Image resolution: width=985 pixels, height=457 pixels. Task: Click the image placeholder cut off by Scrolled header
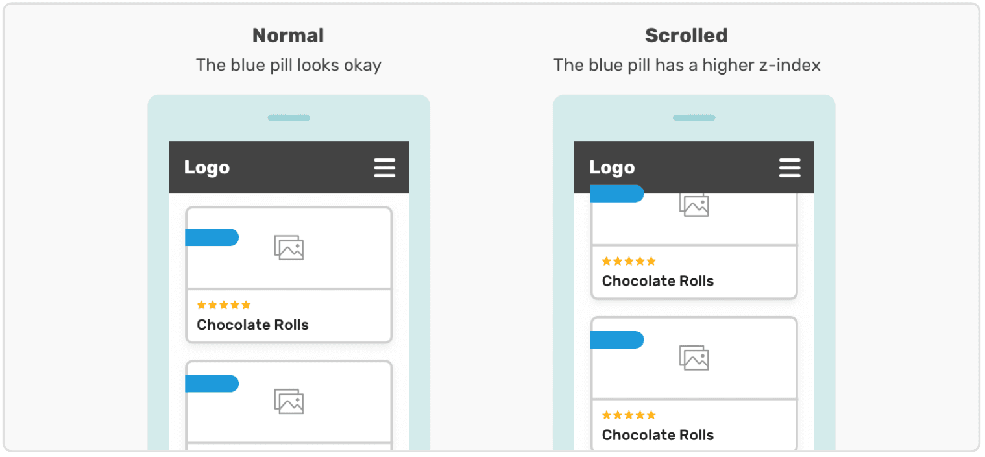pyautogui.click(x=694, y=205)
